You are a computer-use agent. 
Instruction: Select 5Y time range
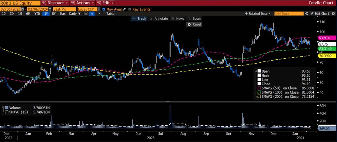54,14
